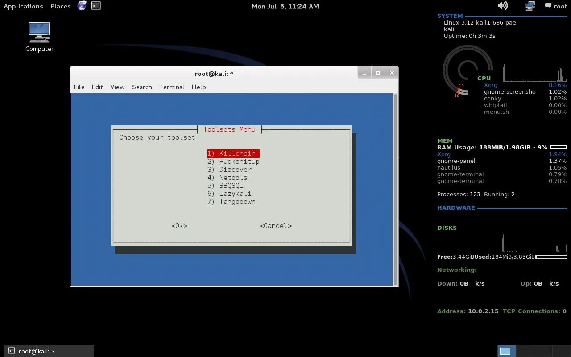This screenshot has height=357, width=571.
Task: Click the date and time clock
Action: (x=285, y=6)
